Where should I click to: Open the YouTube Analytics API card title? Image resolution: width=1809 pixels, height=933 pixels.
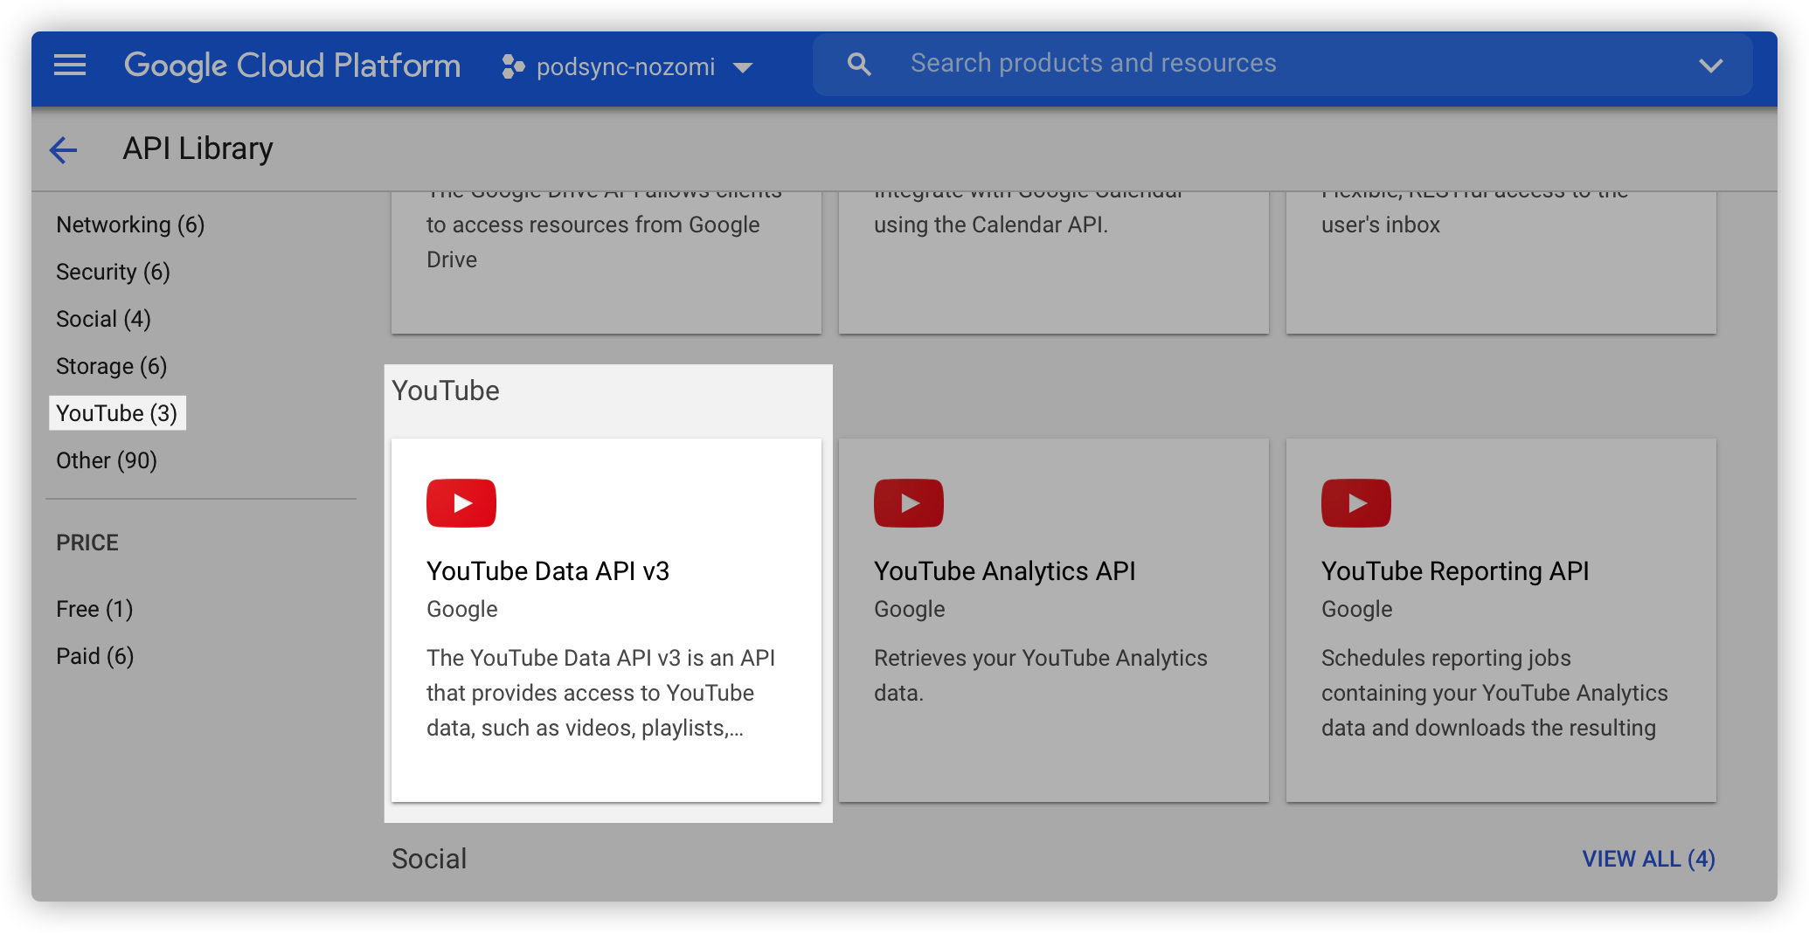1005,570
